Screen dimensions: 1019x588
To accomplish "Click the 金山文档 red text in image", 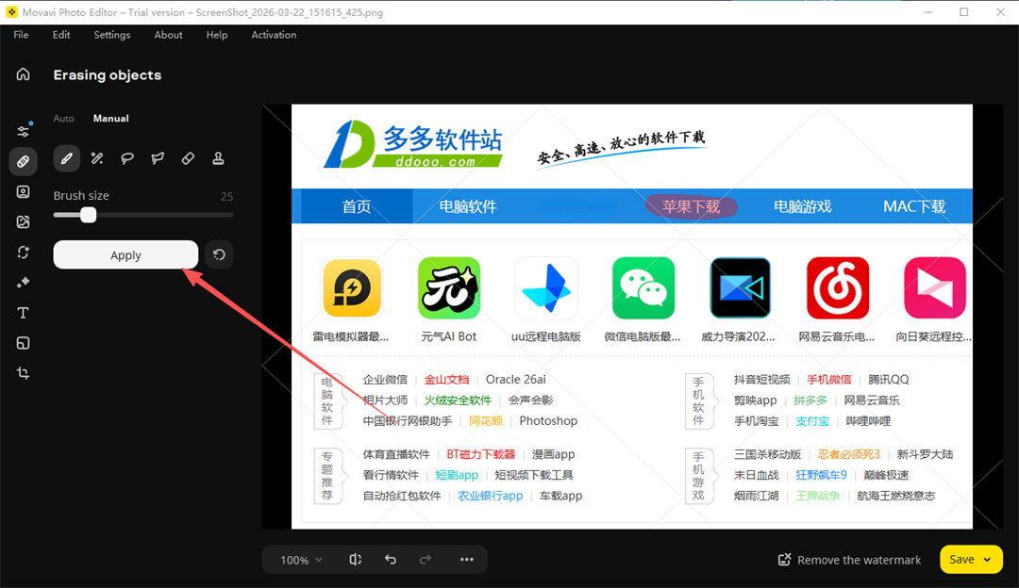I will tap(446, 379).
